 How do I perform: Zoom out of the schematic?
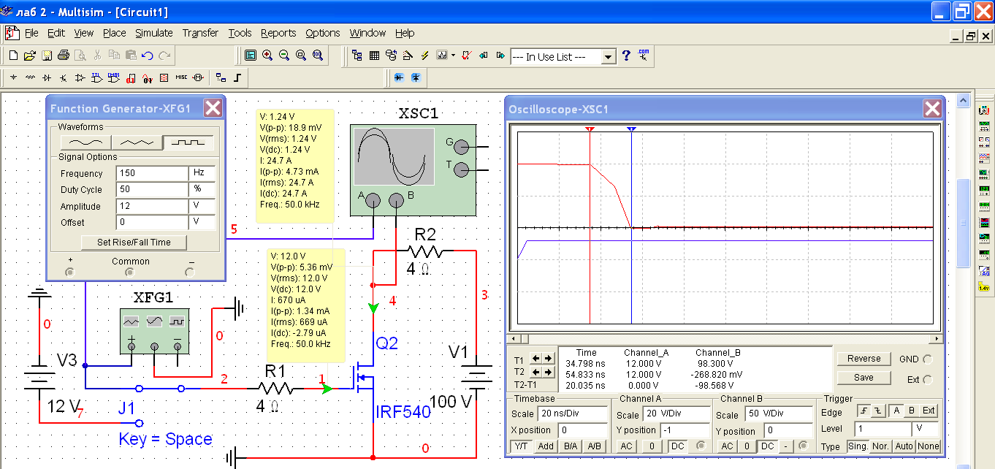pyautogui.click(x=283, y=56)
